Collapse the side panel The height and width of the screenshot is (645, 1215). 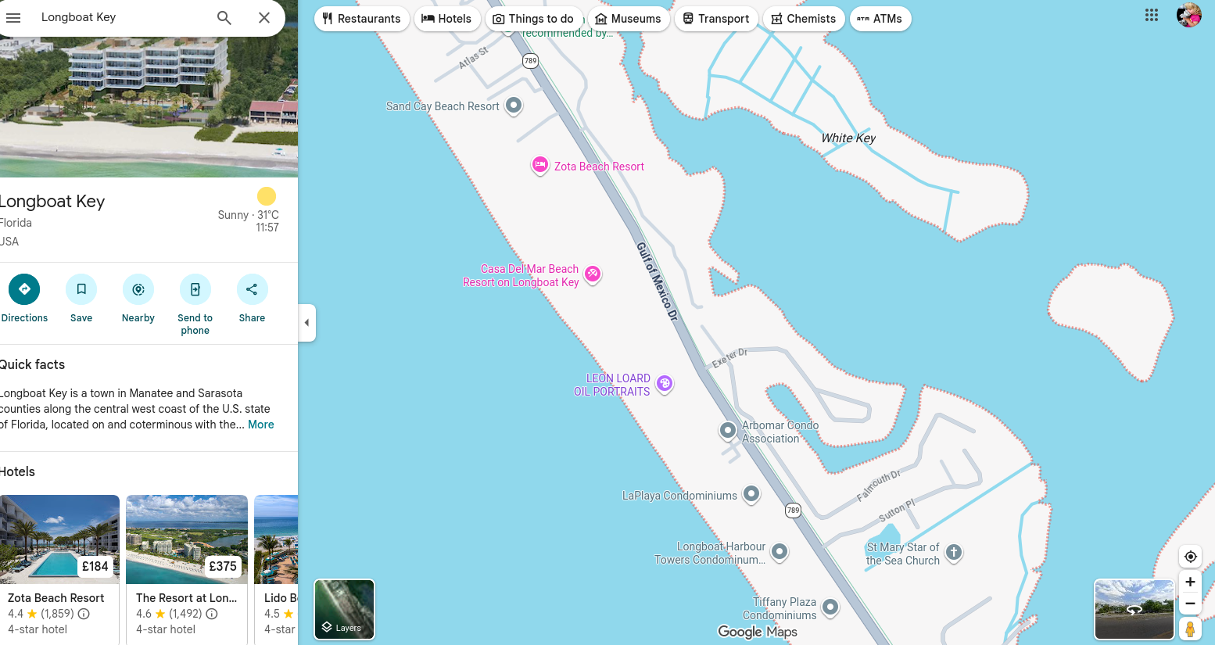[307, 323]
